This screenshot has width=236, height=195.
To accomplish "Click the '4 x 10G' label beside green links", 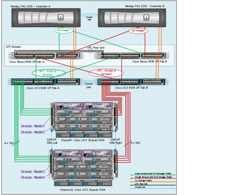I will coord(9,143).
